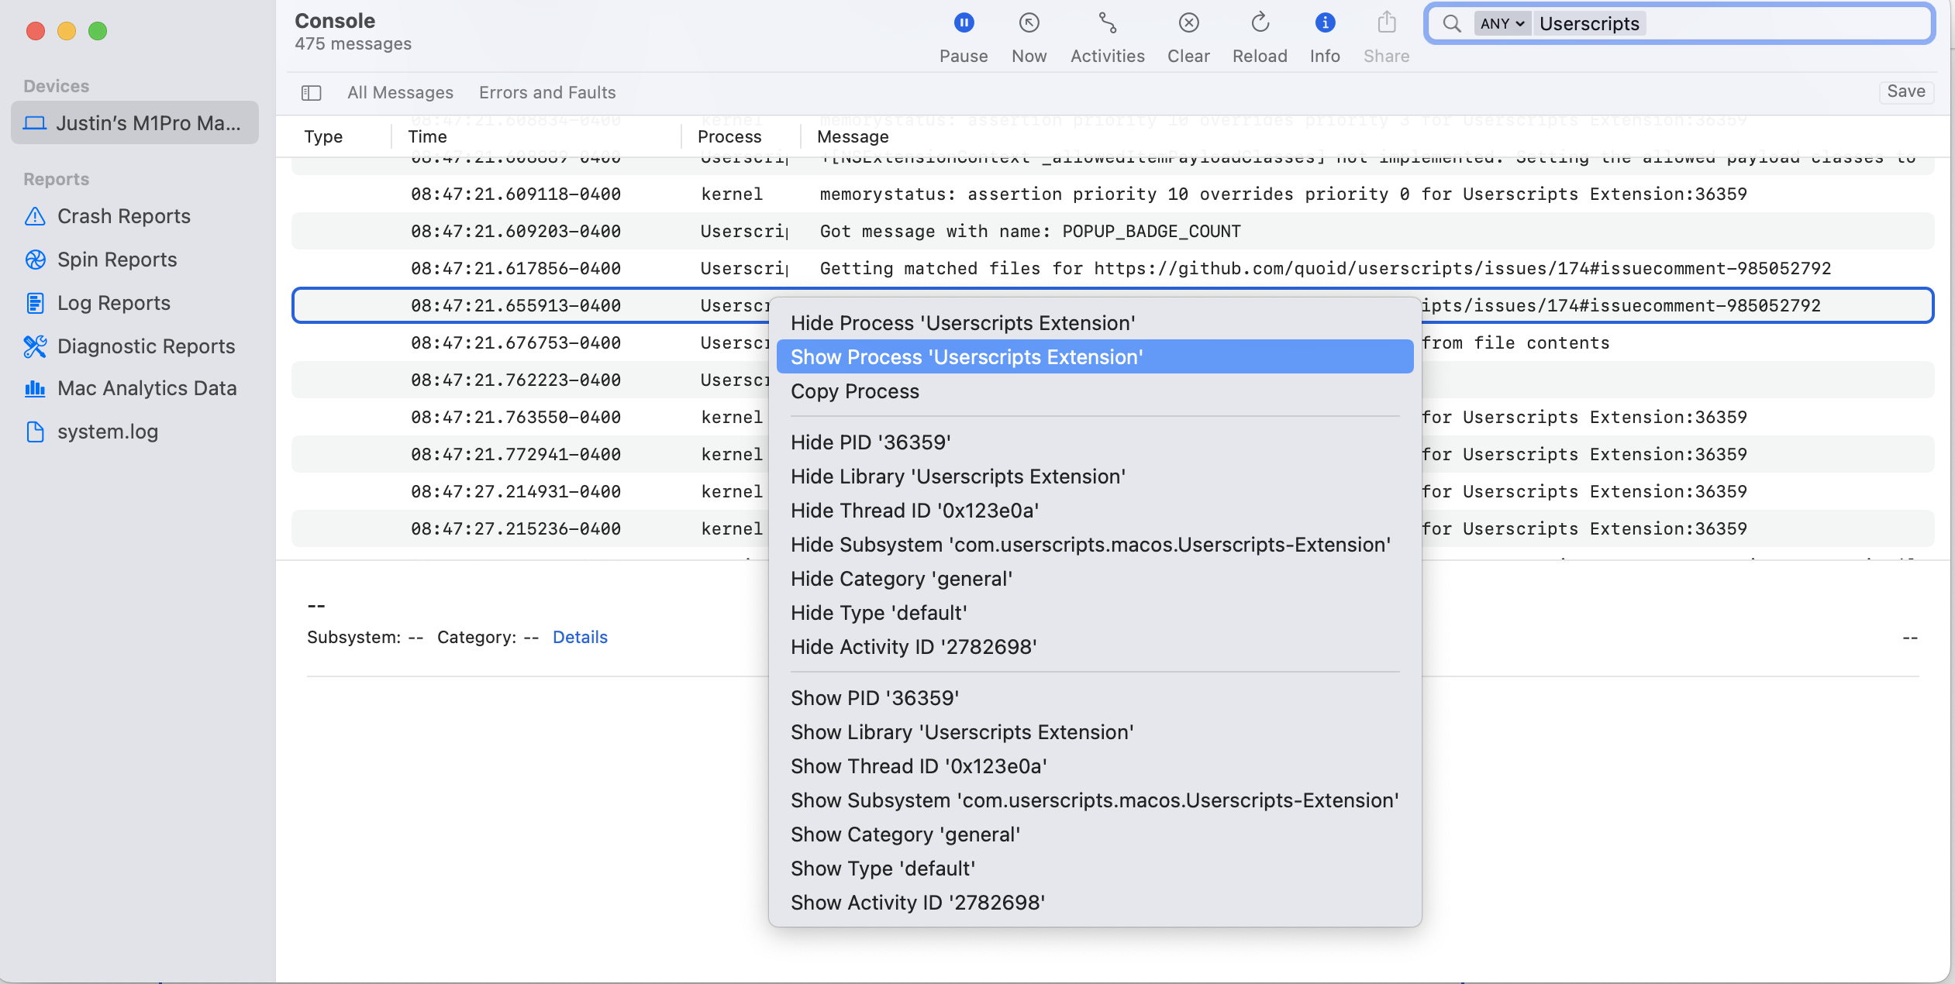Sort messages by Time column header
The height and width of the screenshot is (984, 1955).
click(x=428, y=137)
